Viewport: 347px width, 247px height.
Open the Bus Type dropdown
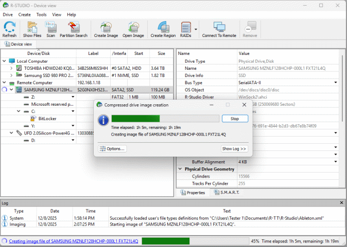(x=336, y=83)
